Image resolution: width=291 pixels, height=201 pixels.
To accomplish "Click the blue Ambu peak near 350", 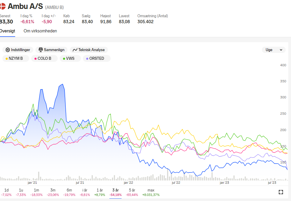I will pos(63,84).
